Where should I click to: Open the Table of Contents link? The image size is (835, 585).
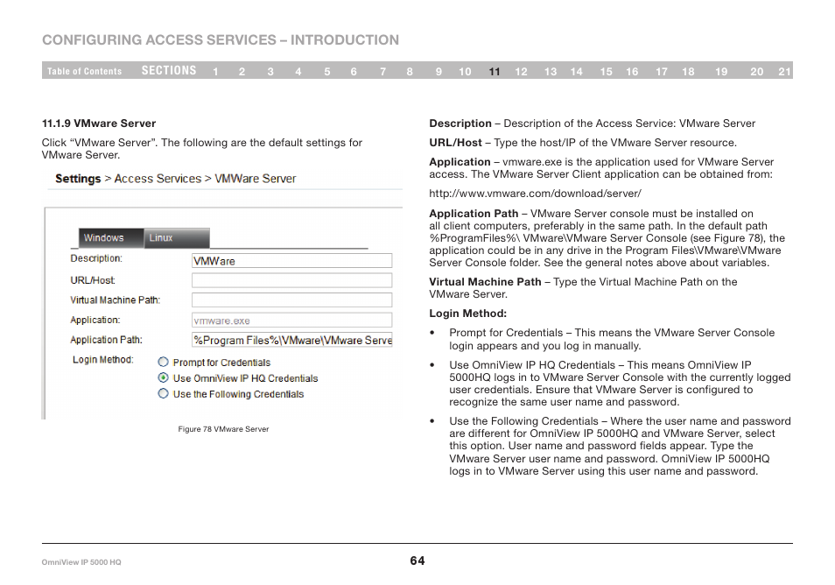coord(84,71)
